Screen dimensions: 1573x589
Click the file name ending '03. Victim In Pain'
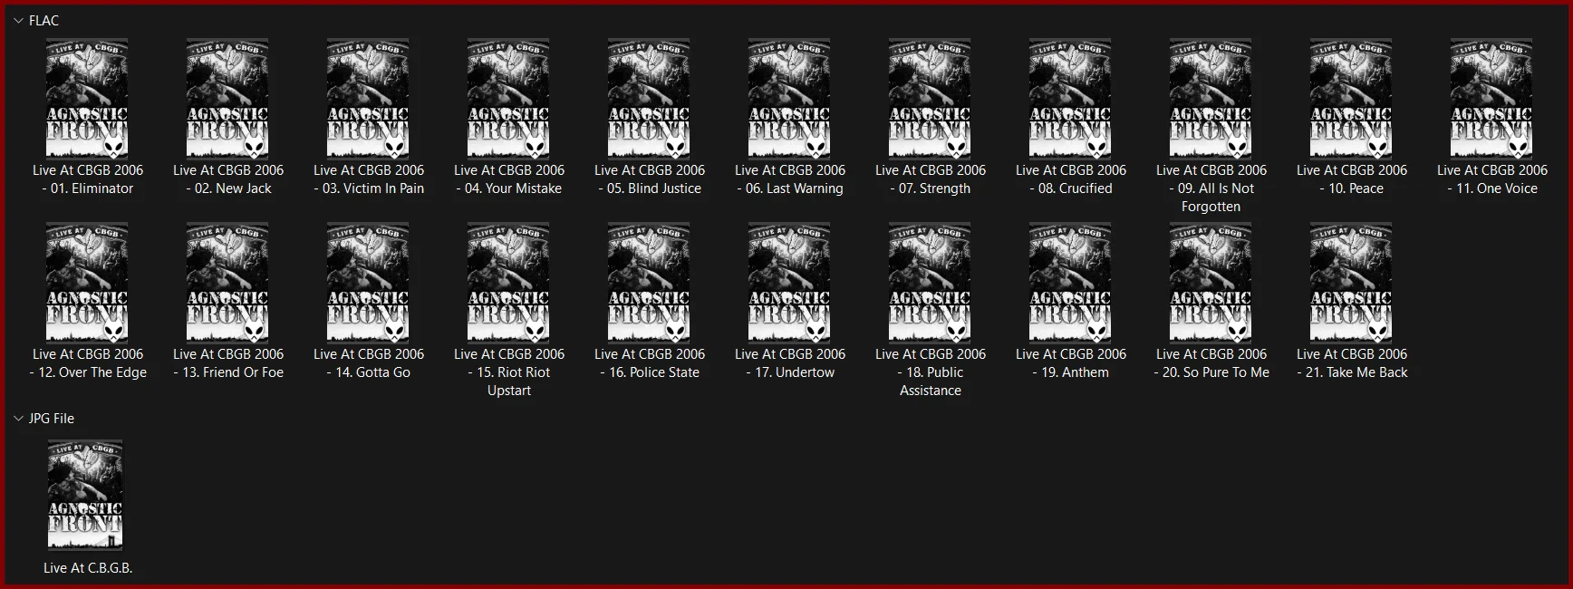(x=369, y=179)
